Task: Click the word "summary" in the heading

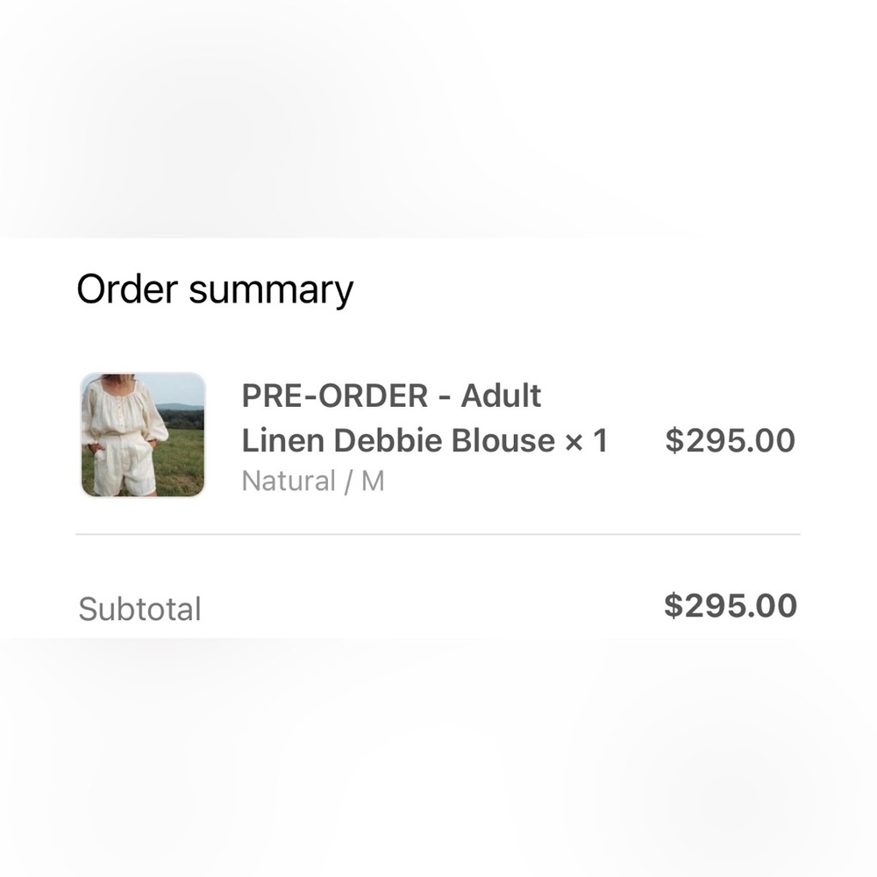Action: tap(271, 291)
